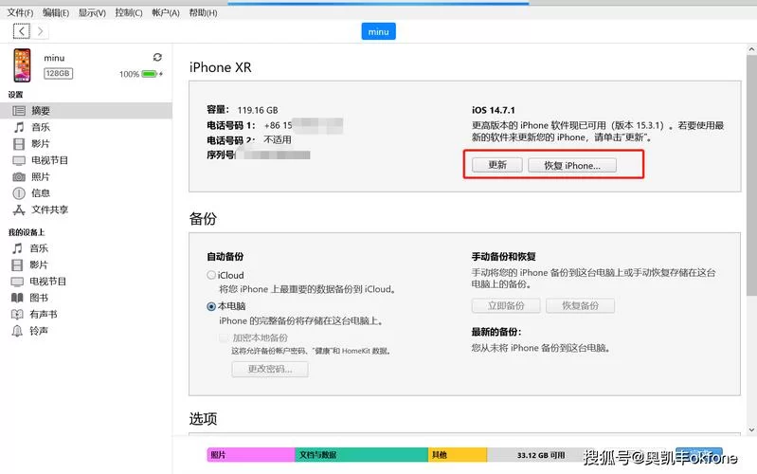Click the iPhone device thumbnail image
757x474 pixels.
point(22,65)
